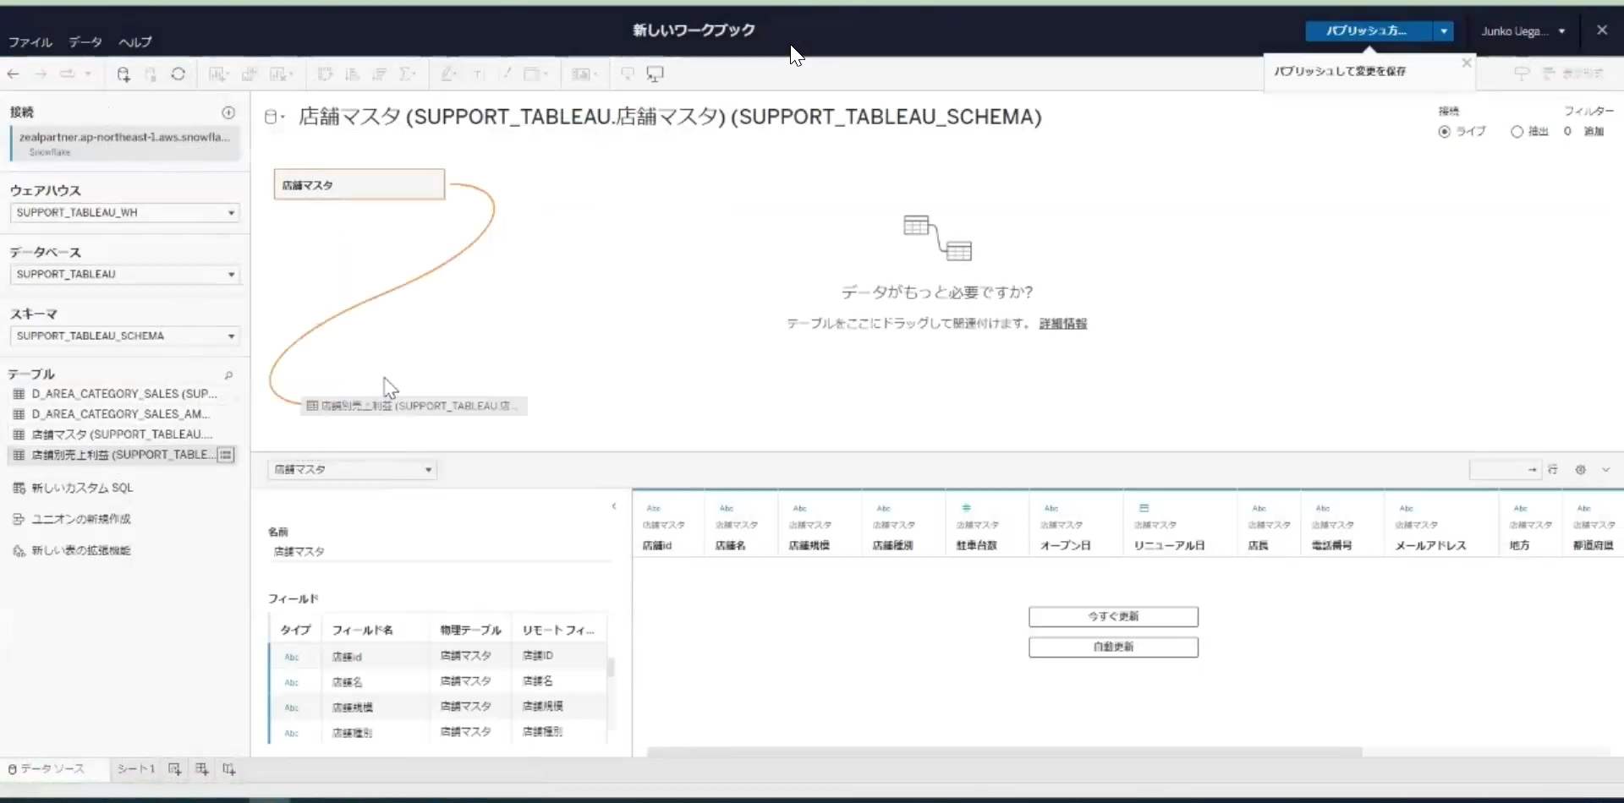Click the 店舗マスタ table box on canvas
This screenshot has height=803, width=1624.
tap(359, 184)
